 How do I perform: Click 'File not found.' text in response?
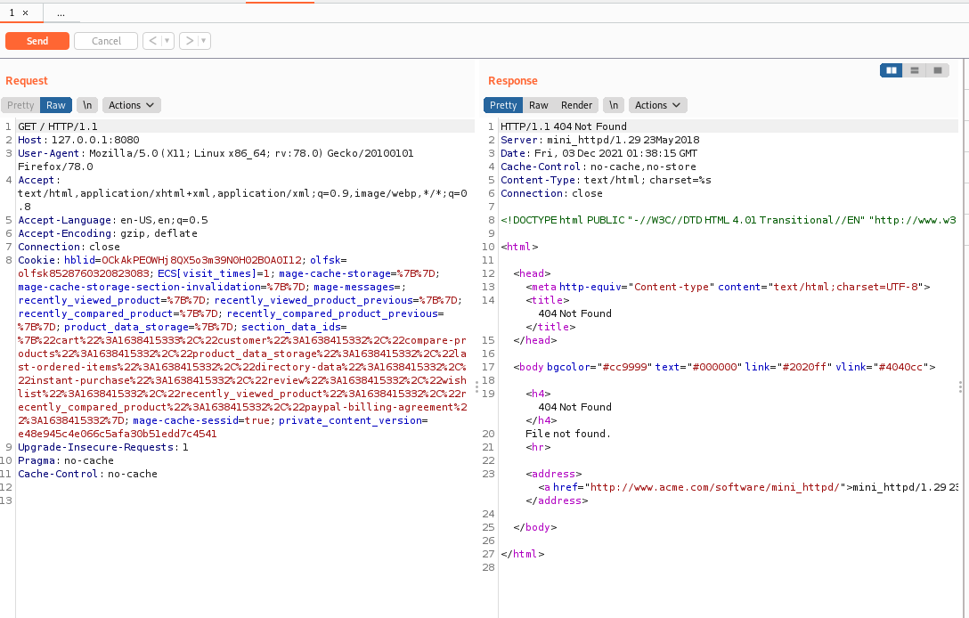(568, 434)
